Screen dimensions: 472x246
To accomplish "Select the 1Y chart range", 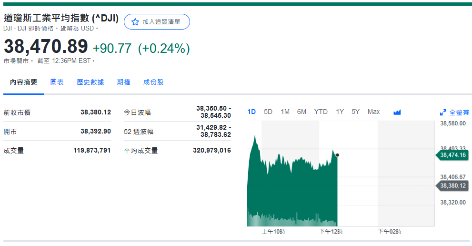I will [x=340, y=112].
